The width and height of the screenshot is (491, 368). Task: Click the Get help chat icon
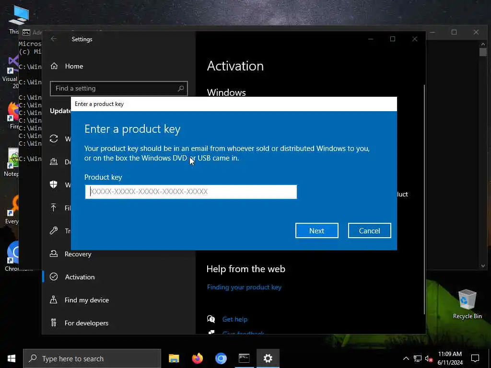[211, 319]
